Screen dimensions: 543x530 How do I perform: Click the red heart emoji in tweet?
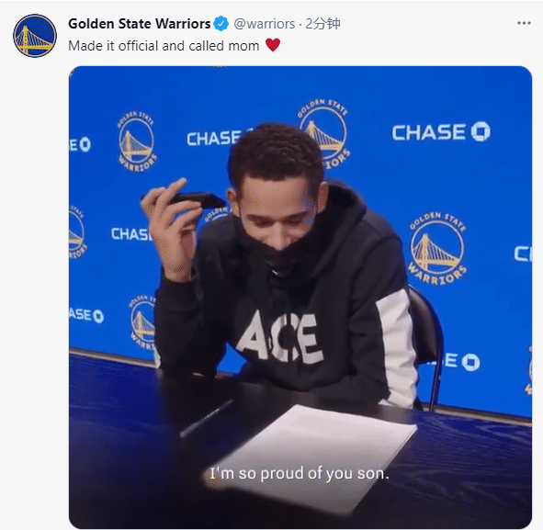click(273, 45)
